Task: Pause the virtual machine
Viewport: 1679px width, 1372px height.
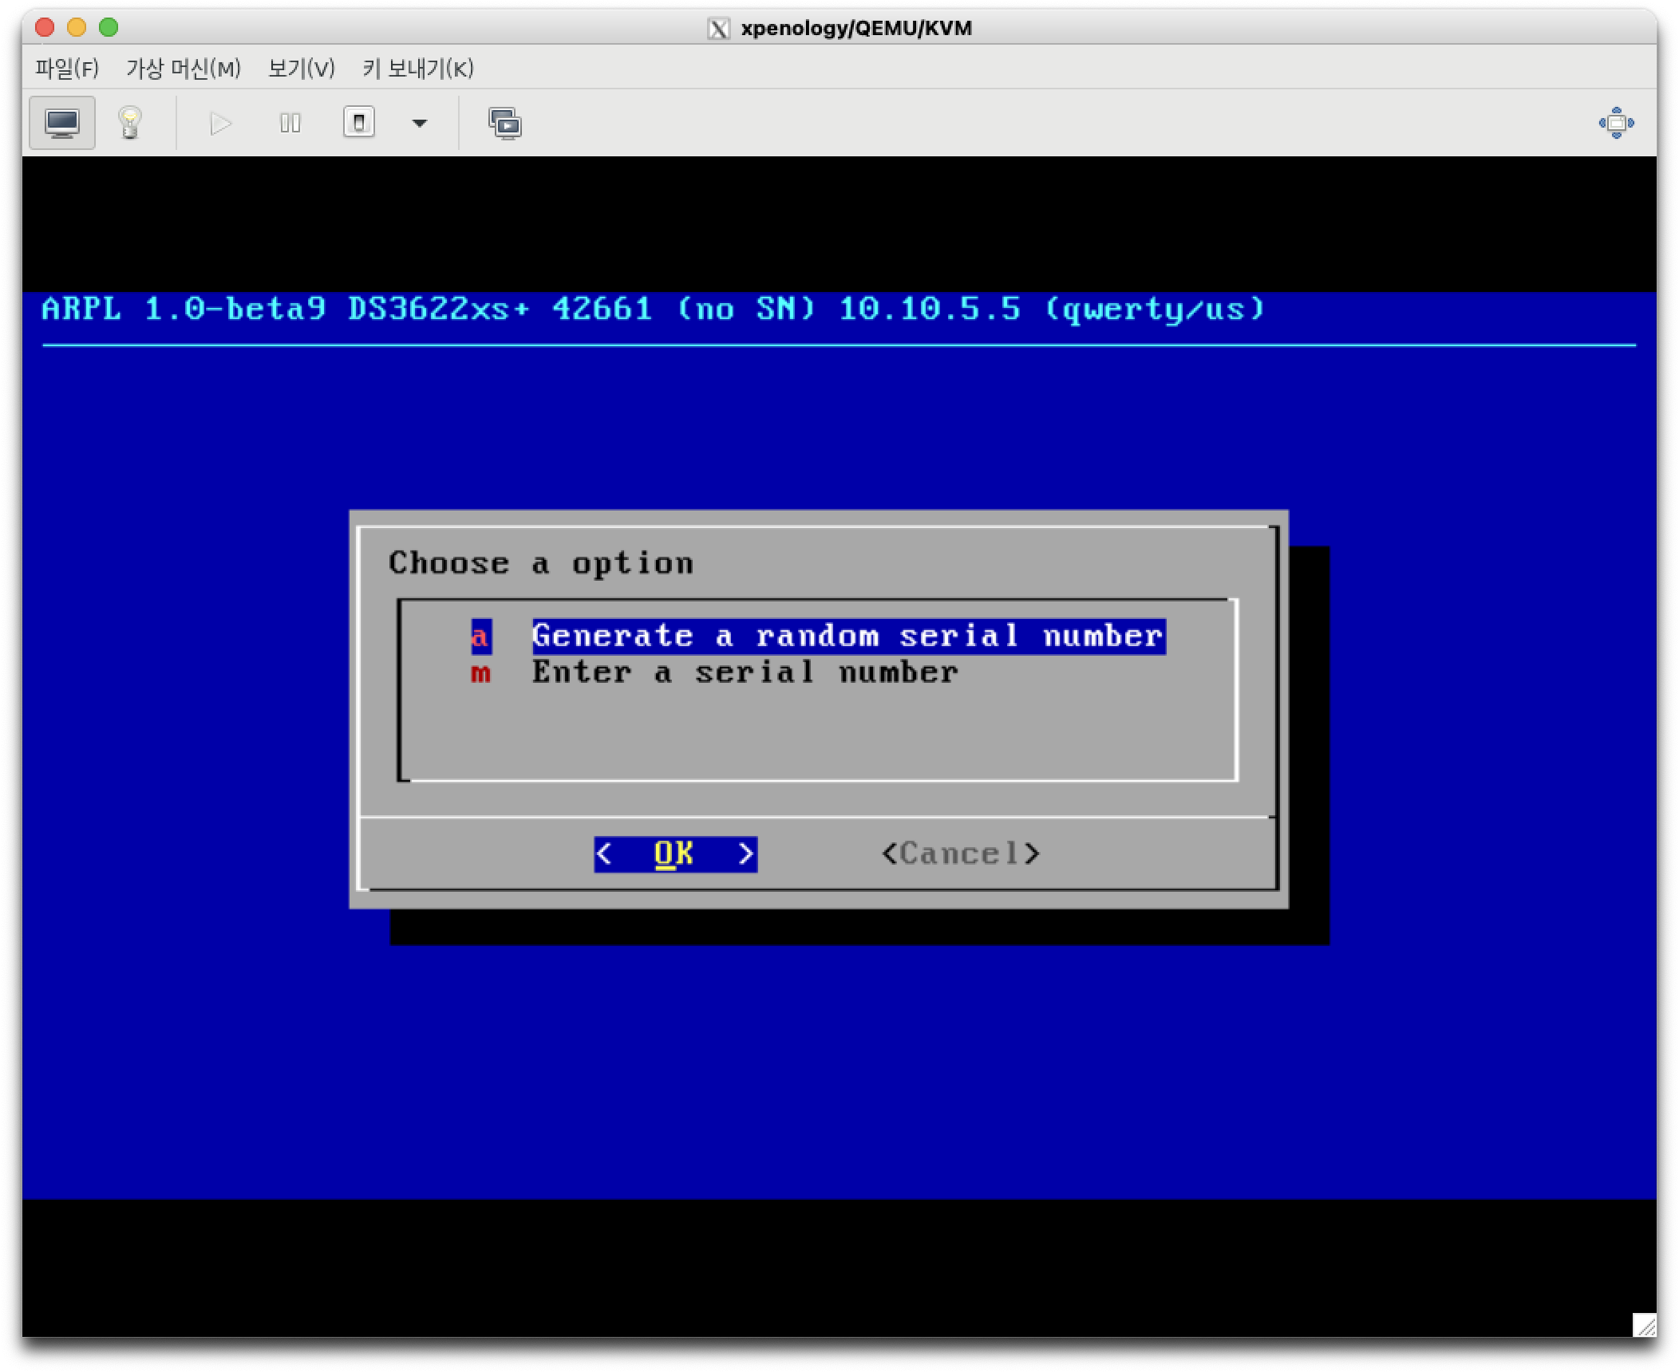Action: pos(290,123)
